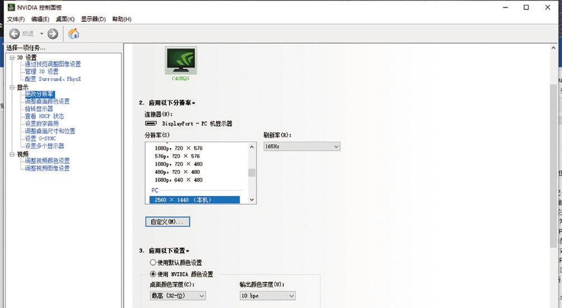Open the 显示器(D) menu
562x308 pixels.
click(93, 19)
